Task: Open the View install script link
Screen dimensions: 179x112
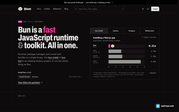Action: [75, 76]
